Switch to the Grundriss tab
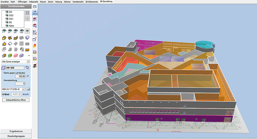Image resolution: width=257 pixels, height=139 pixels. tap(5, 2)
